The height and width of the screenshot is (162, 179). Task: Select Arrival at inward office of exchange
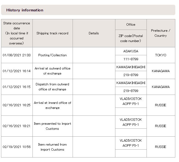click(53, 105)
